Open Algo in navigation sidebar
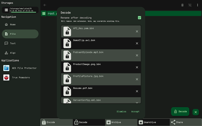This screenshot has width=202, height=126. tap(20, 53)
